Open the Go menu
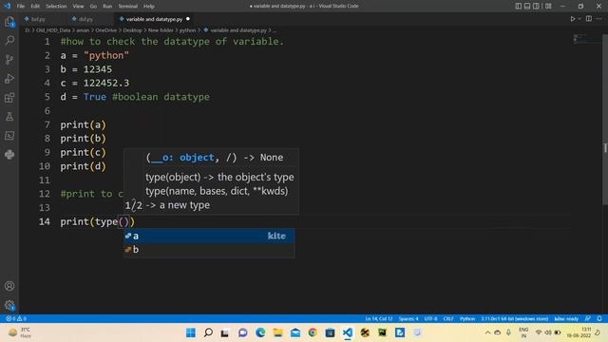 [x=93, y=7]
